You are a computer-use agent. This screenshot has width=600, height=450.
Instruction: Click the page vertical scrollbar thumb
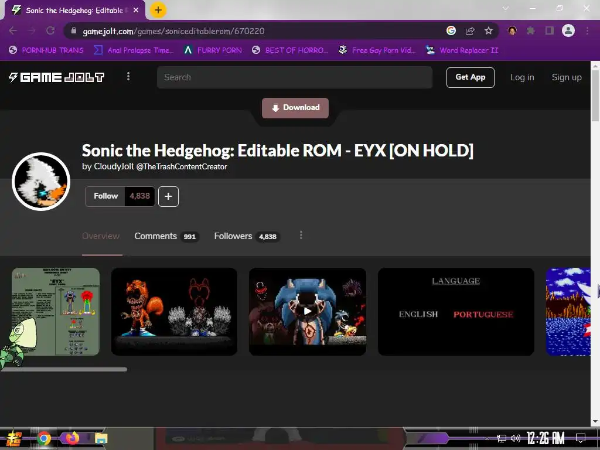point(595,96)
